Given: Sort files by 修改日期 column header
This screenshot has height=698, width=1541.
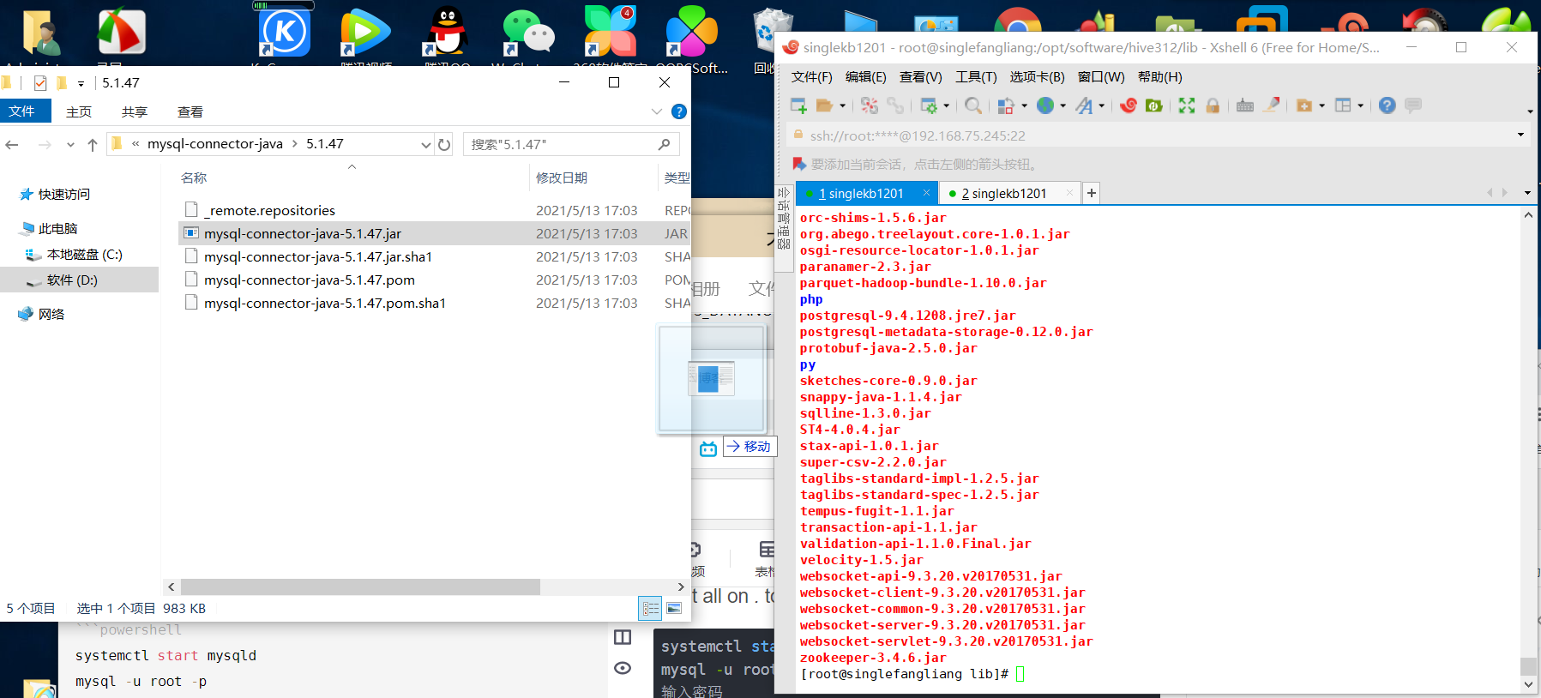Looking at the screenshot, I should pyautogui.click(x=562, y=178).
